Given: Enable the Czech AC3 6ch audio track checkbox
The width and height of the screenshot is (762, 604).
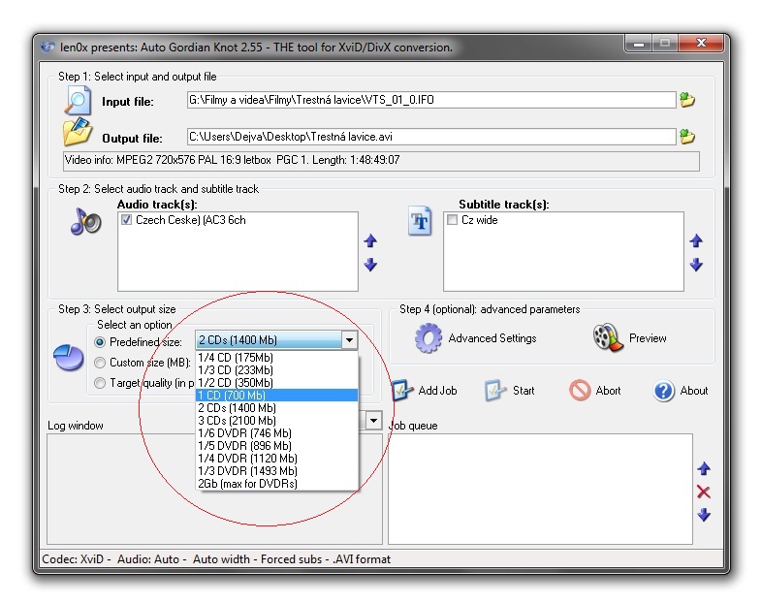Looking at the screenshot, I should tap(126, 220).
